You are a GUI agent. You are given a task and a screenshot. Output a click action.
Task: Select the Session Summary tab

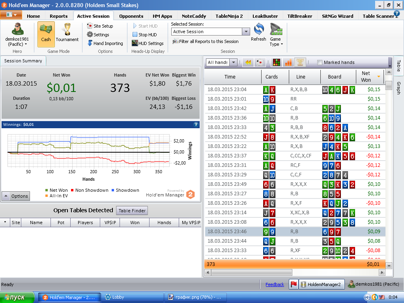pos(23,61)
